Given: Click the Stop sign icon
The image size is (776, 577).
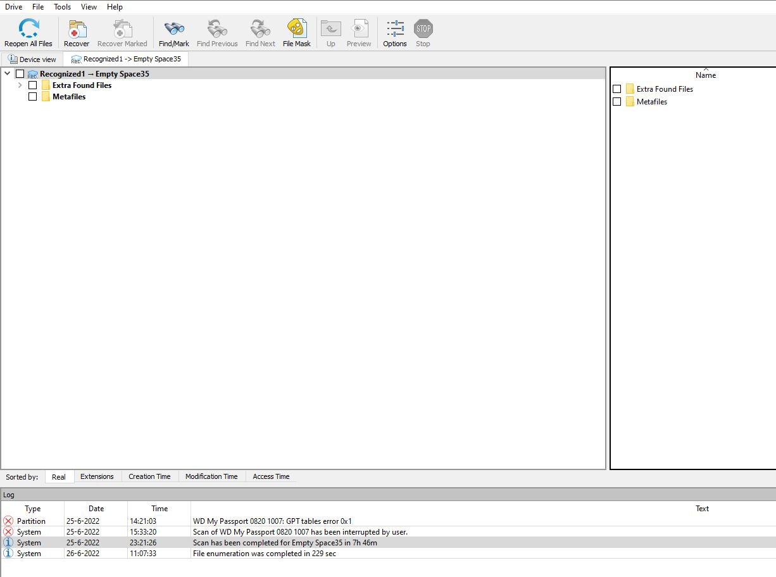Looking at the screenshot, I should click(x=423, y=28).
